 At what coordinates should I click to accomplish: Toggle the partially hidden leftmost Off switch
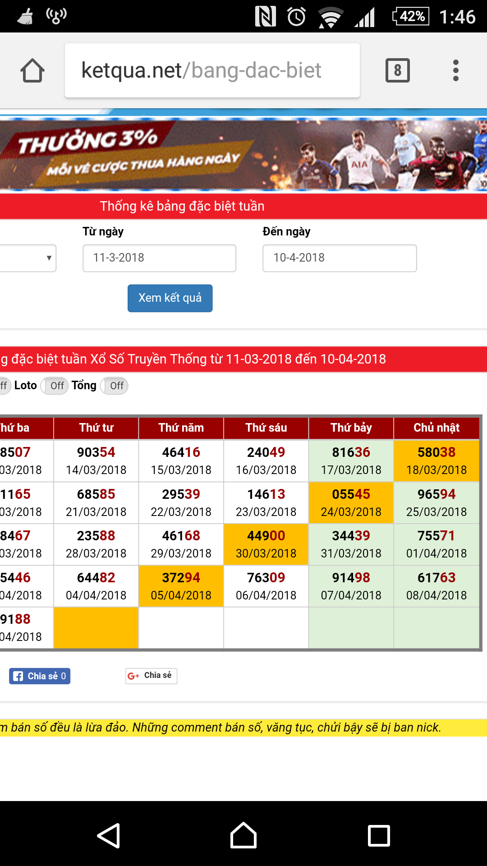pos(5,386)
